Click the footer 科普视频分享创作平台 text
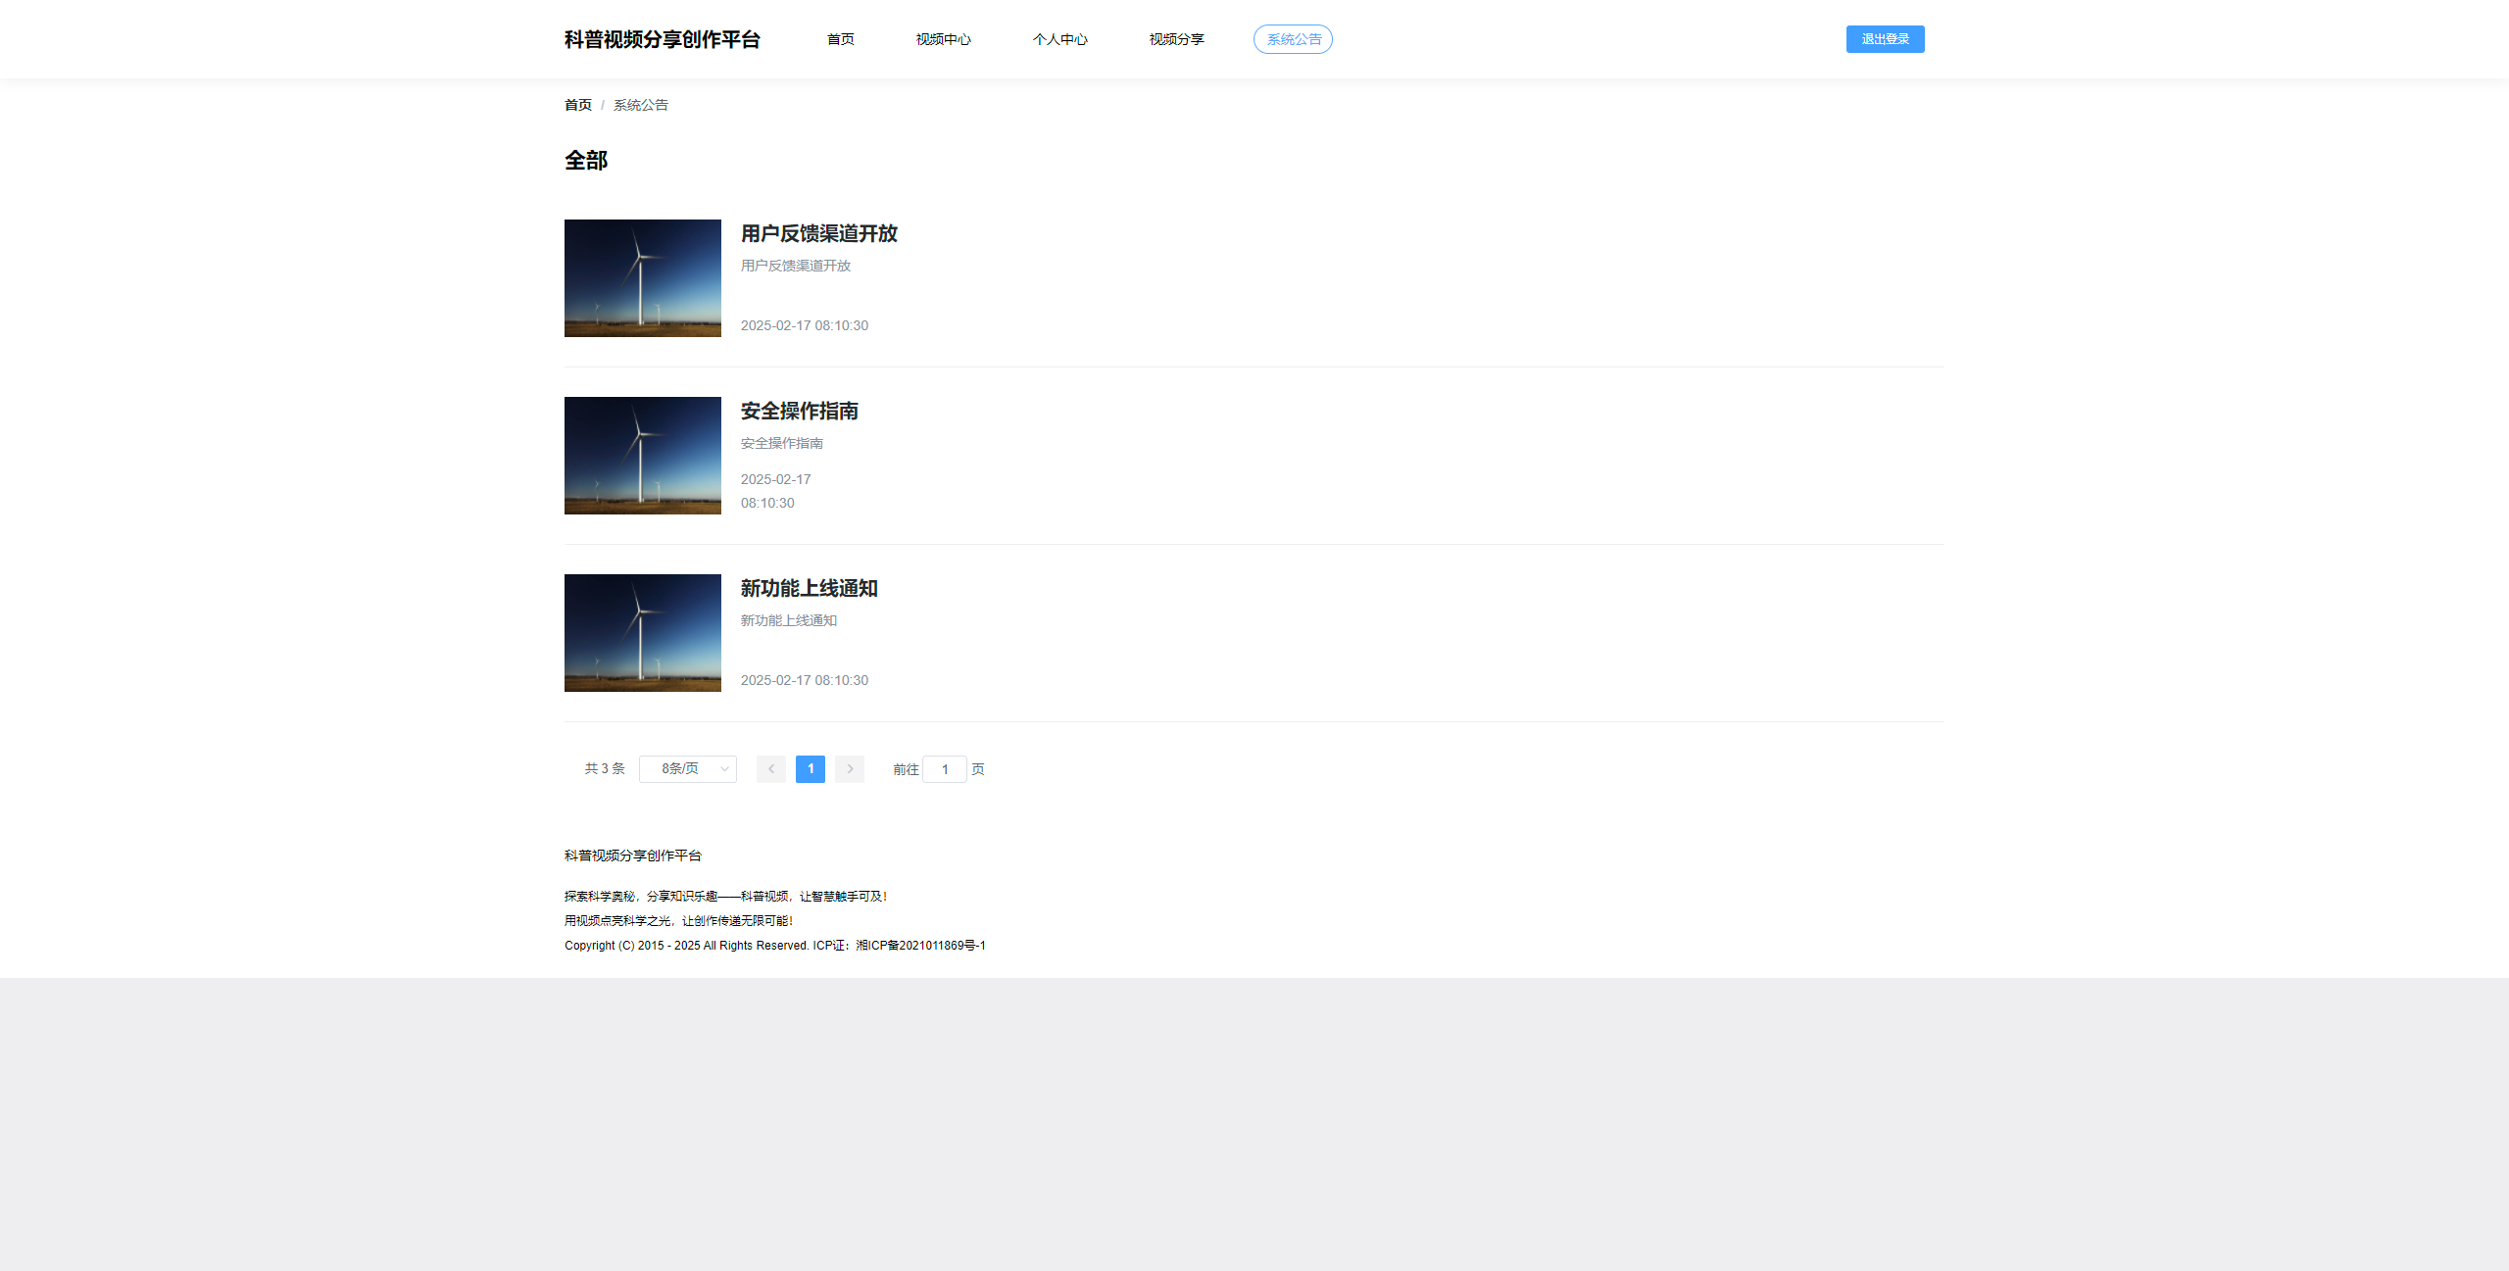Viewport: 2509px width, 1271px height. click(633, 855)
